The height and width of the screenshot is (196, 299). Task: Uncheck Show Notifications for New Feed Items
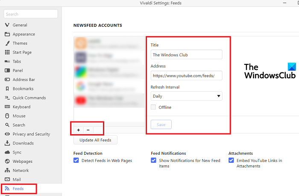[153, 160]
